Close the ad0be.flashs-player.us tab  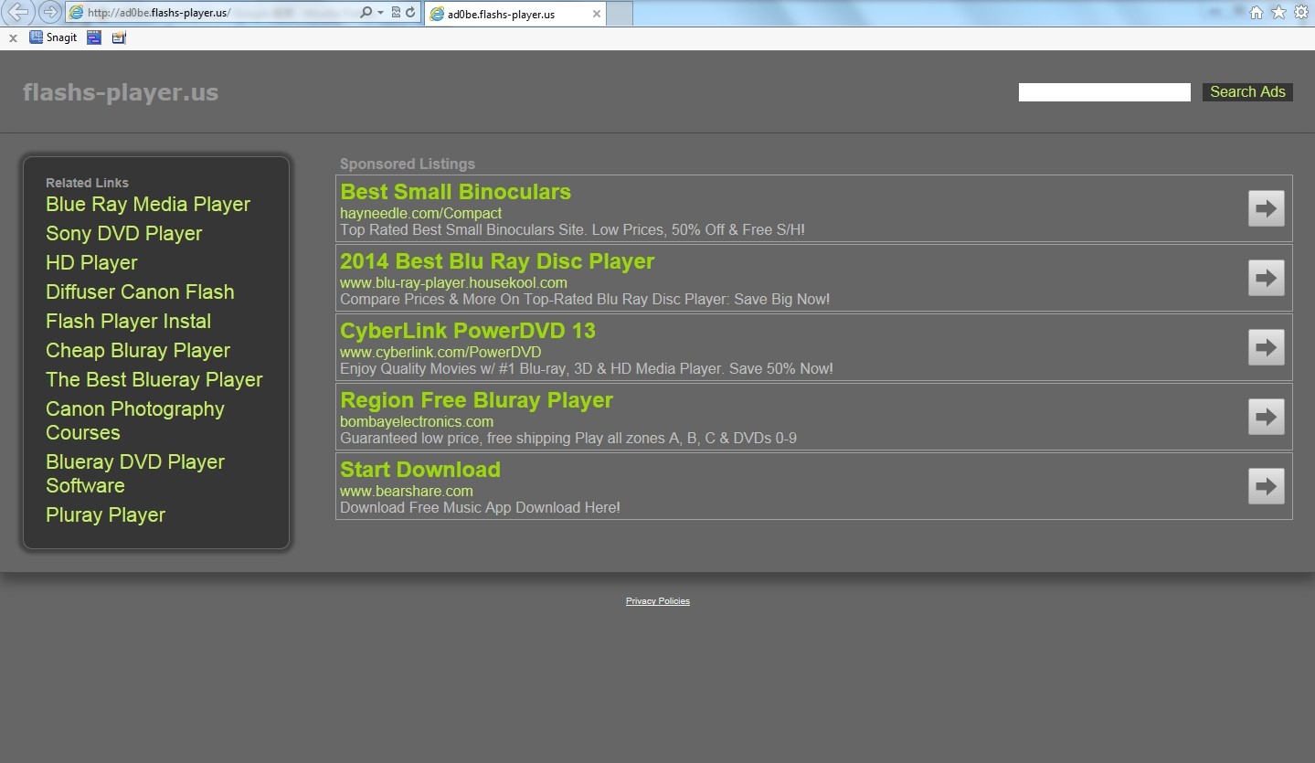point(597,14)
